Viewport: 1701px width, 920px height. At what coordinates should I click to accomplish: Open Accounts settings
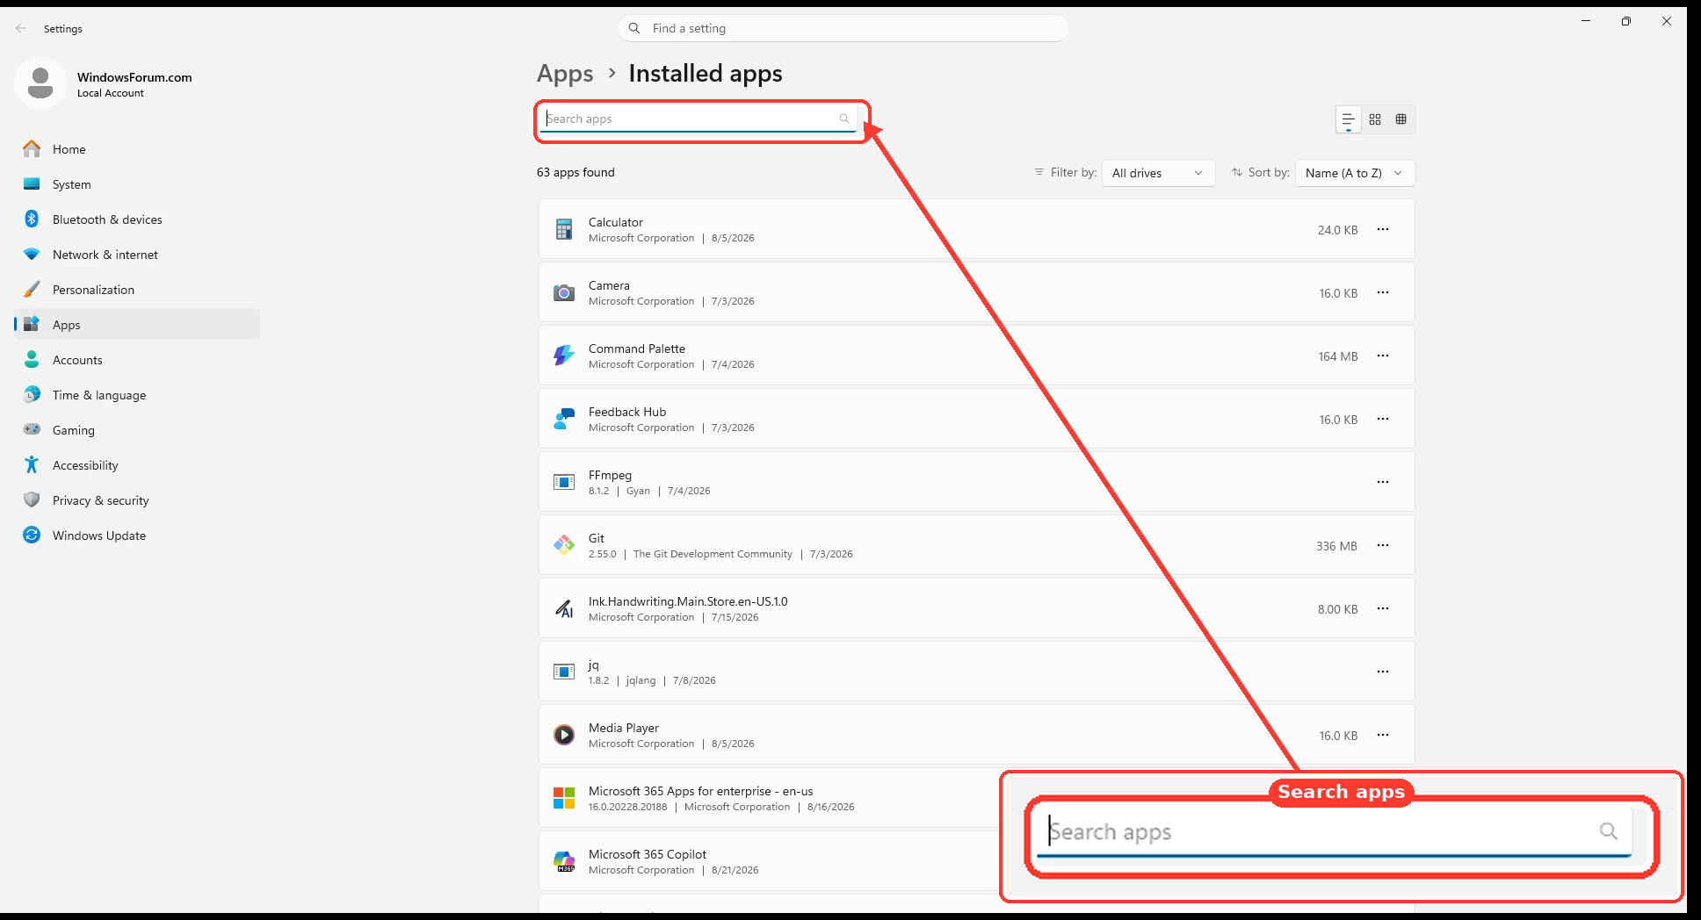coord(137,360)
